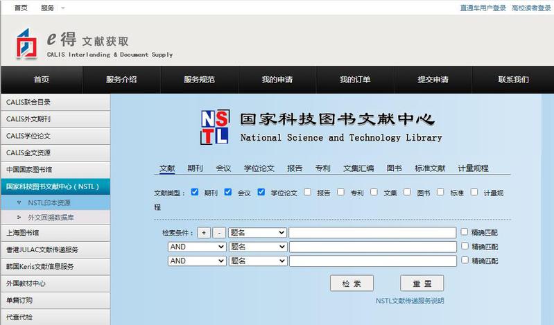Viewport: 554px width, 325px height.
Task: Tick 精确匹配 for the first search row
Action: click(x=465, y=233)
